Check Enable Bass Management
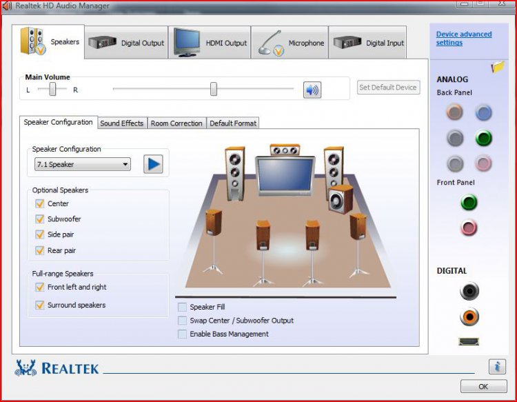 [182, 334]
